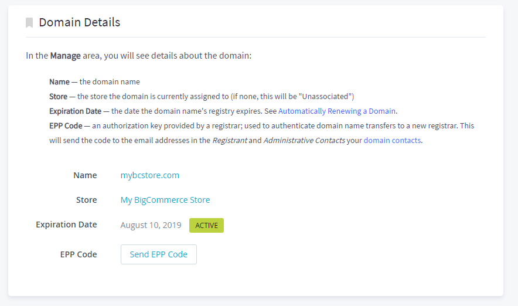Click the Send EPP Code button
Viewport: 518px width, 306px height.
click(159, 254)
